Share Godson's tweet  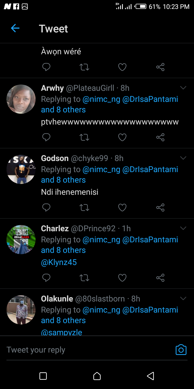click(x=160, y=207)
